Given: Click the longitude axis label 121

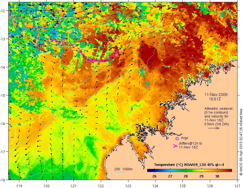Looking at the screenshot, I should (x=74, y=186).
